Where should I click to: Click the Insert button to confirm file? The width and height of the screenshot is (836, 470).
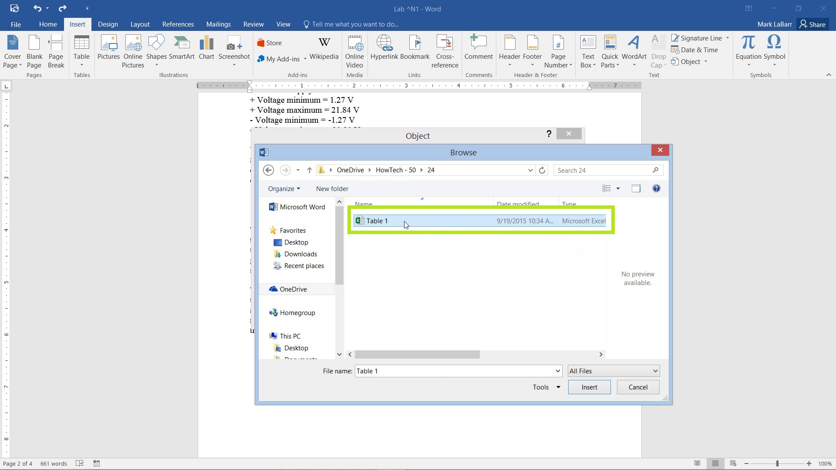click(x=589, y=387)
